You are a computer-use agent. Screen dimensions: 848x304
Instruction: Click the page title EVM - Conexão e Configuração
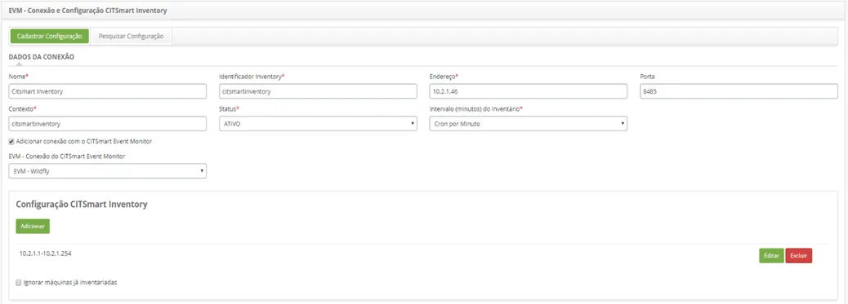click(x=87, y=11)
